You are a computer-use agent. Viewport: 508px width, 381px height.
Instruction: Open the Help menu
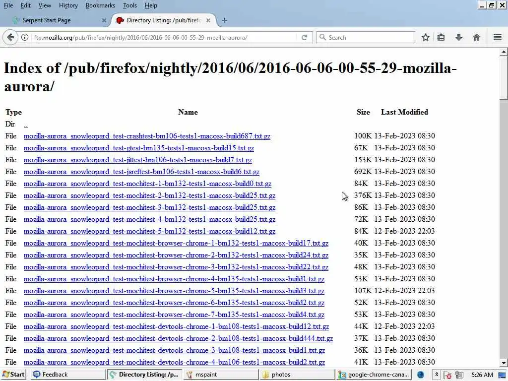pyautogui.click(x=151, y=5)
